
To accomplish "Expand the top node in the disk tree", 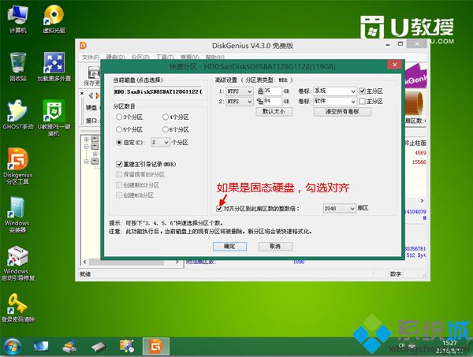I will click(x=87, y=139).
